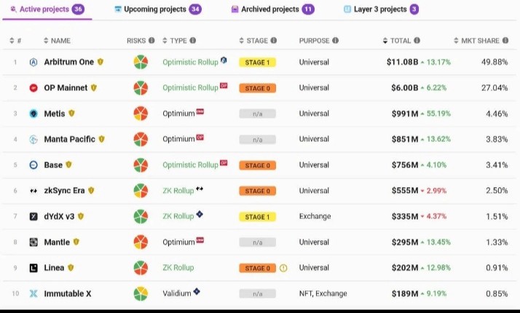Screen dimensions: 520x313
Task: Click the dYdX v3 STAGE 1 badge
Action: click(x=257, y=217)
